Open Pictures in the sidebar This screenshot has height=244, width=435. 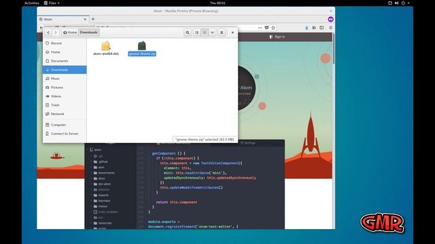coord(65,87)
